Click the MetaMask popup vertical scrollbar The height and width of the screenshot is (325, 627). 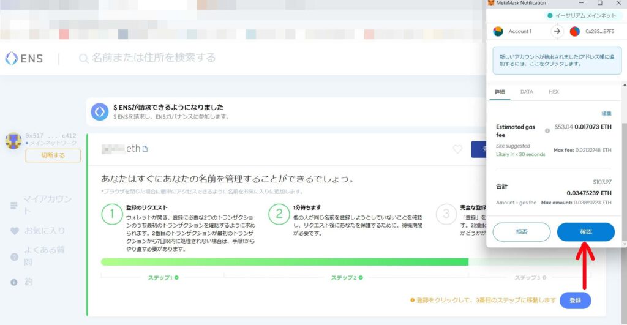click(x=625, y=165)
